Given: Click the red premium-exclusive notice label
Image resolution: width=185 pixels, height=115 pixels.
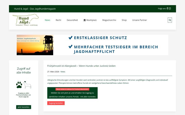Looking at the screenshot, I should 72,89.
